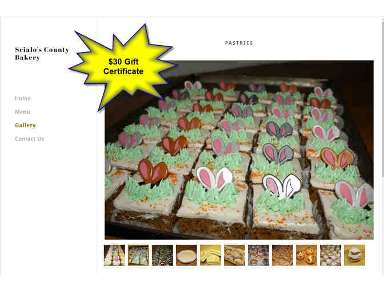Select the ninth thumbnail of chocolate chip muffins

click(x=306, y=255)
